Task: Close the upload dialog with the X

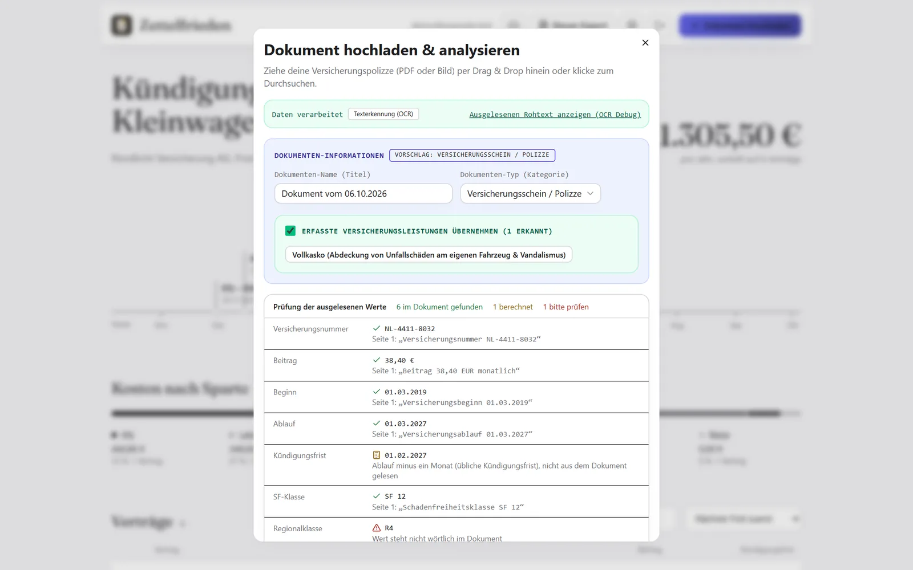Action: (645, 43)
